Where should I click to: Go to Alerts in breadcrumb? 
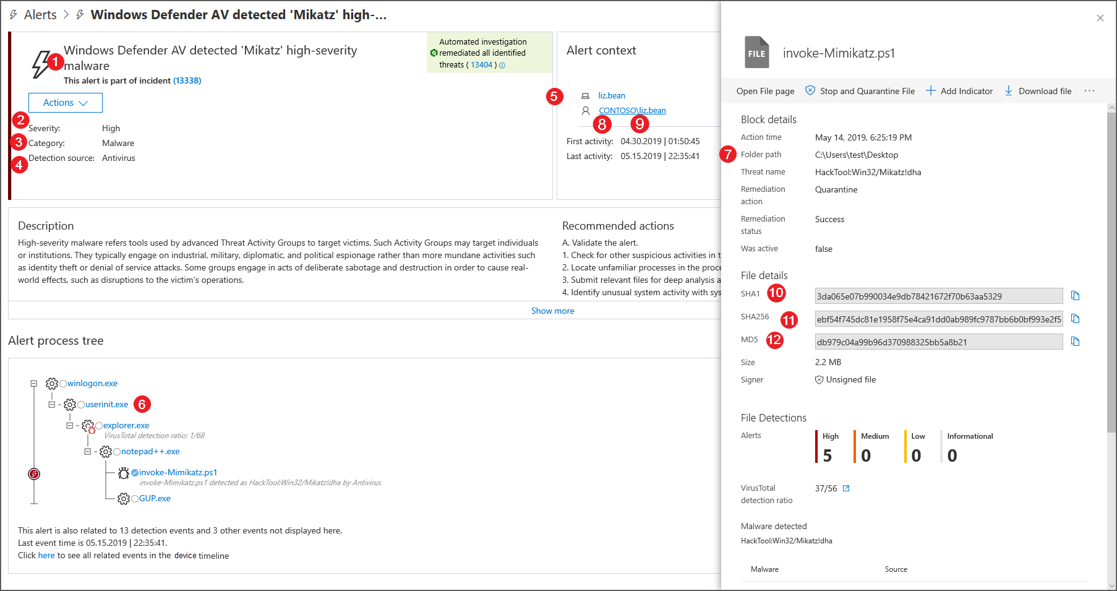click(40, 15)
